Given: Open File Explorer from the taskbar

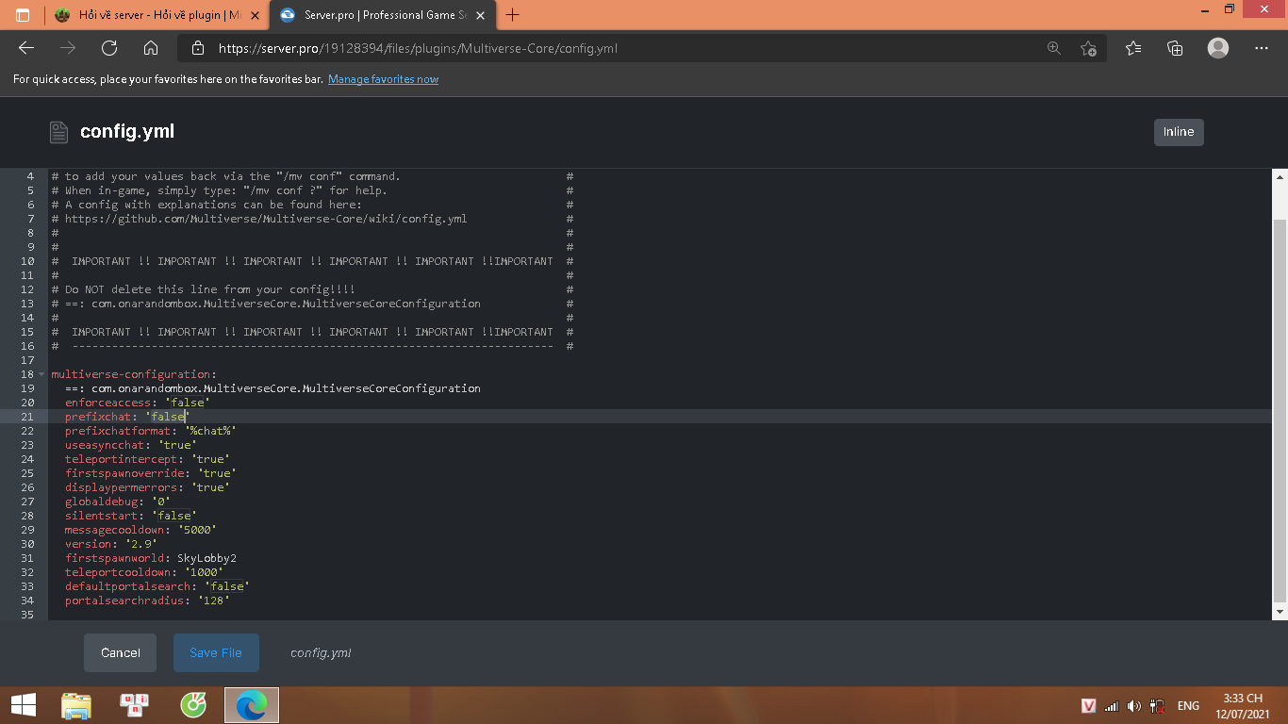Looking at the screenshot, I should click(x=76, y=705).
